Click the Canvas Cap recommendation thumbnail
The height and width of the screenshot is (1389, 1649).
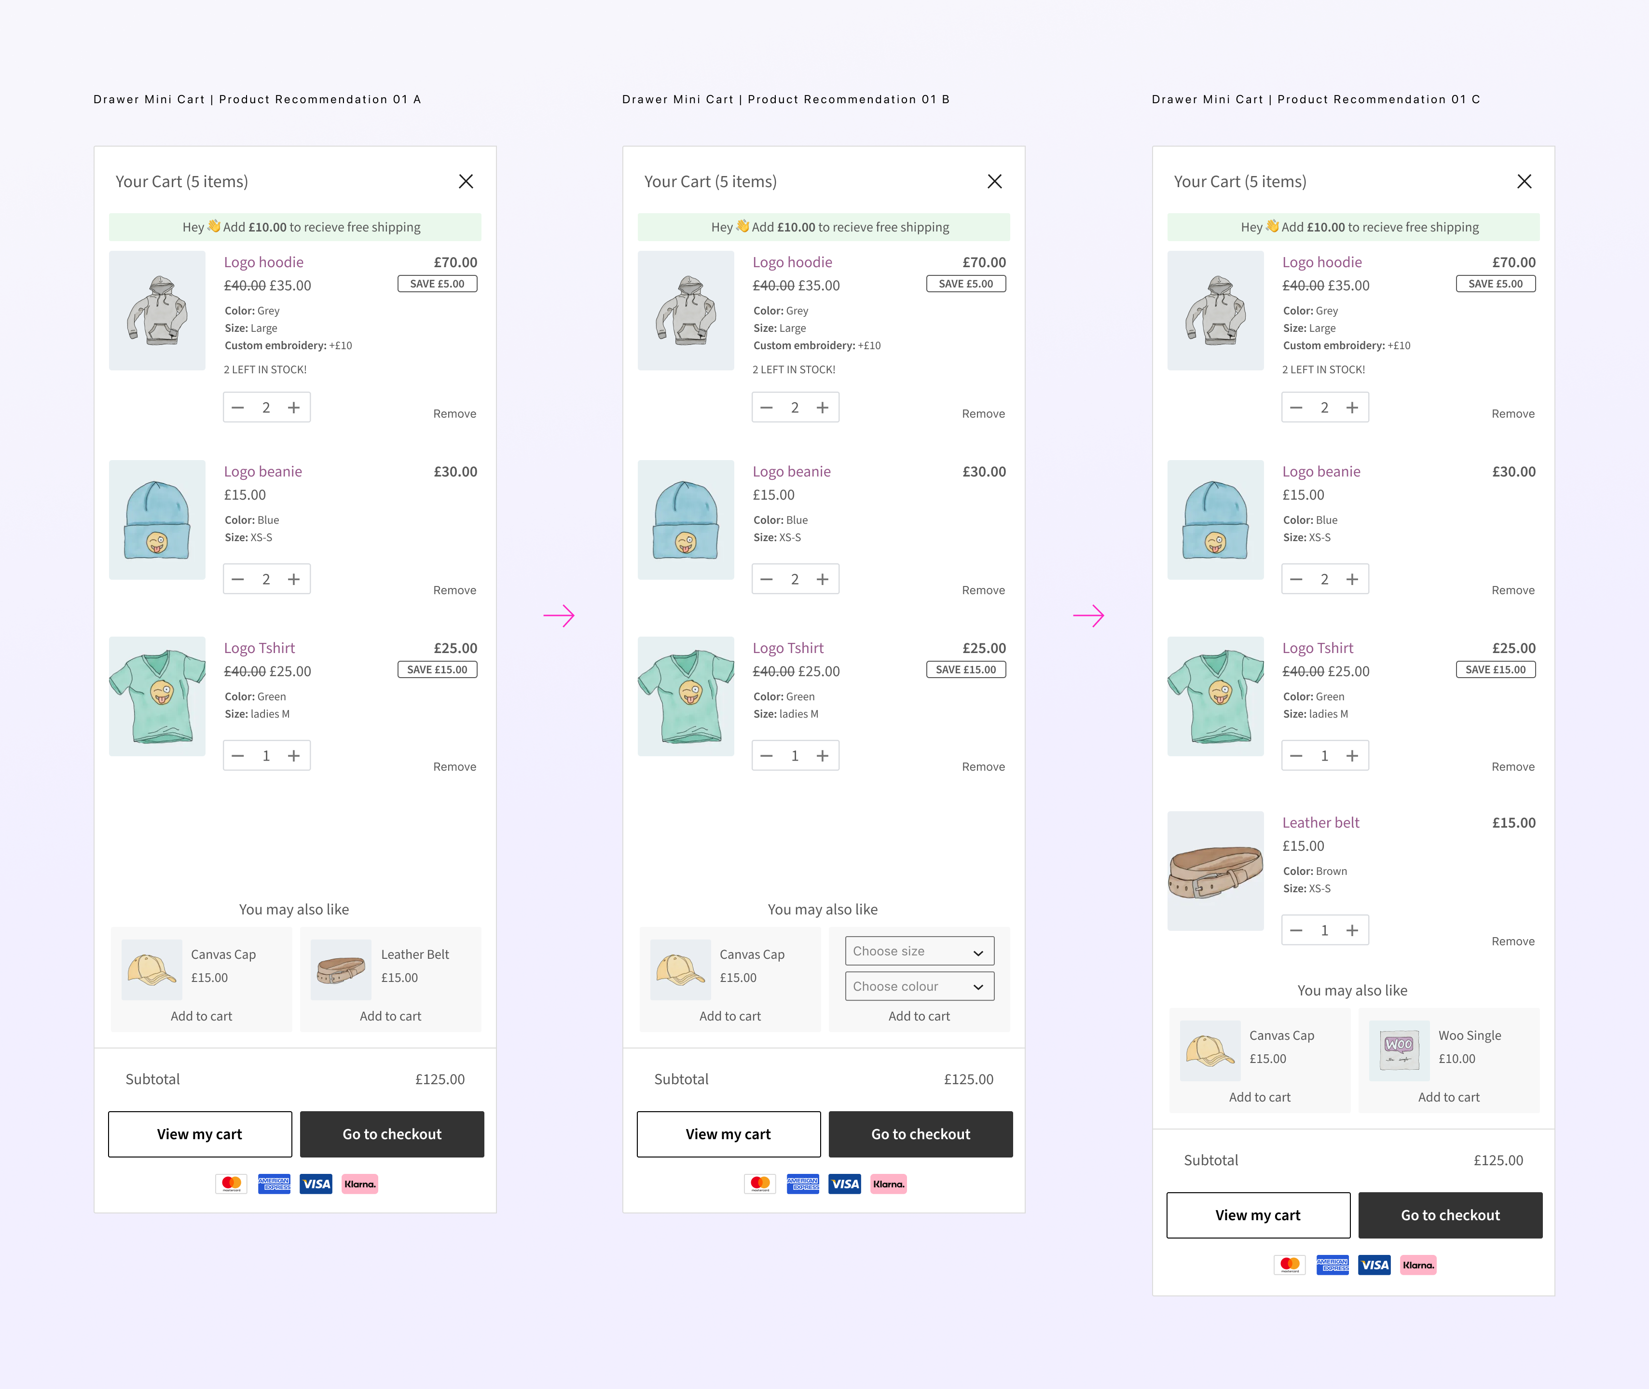[151, 969]
